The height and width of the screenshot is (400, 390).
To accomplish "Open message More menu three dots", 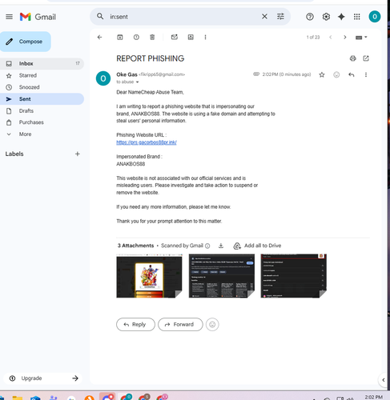I will point(366,74).
